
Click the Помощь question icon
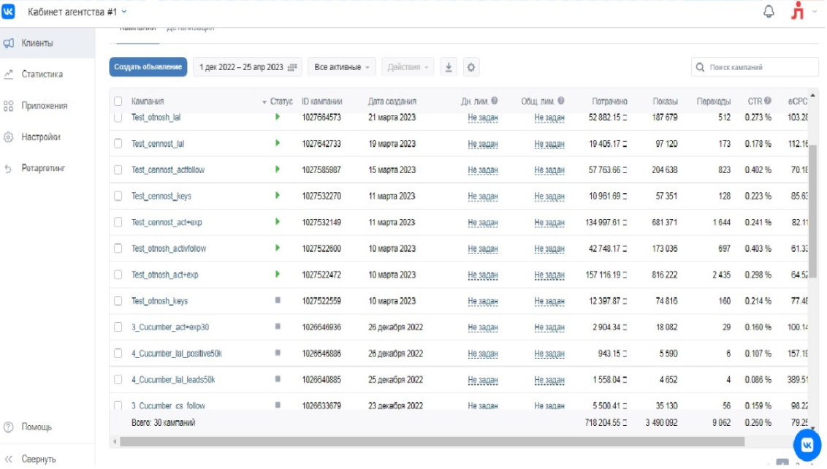9,427
